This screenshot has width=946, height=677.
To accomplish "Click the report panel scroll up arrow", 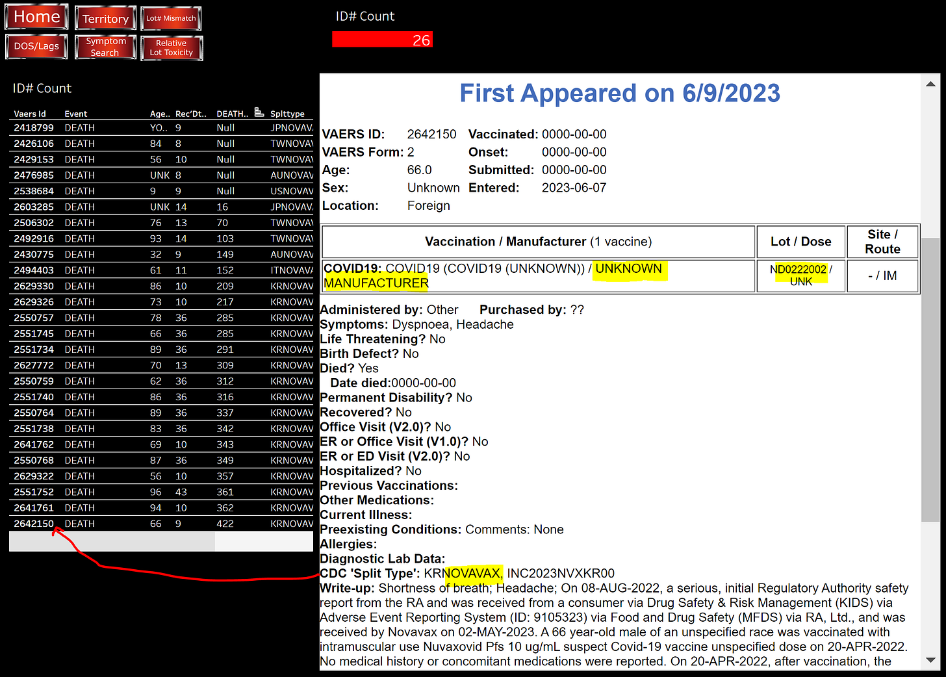I will (x=930, y=84).
